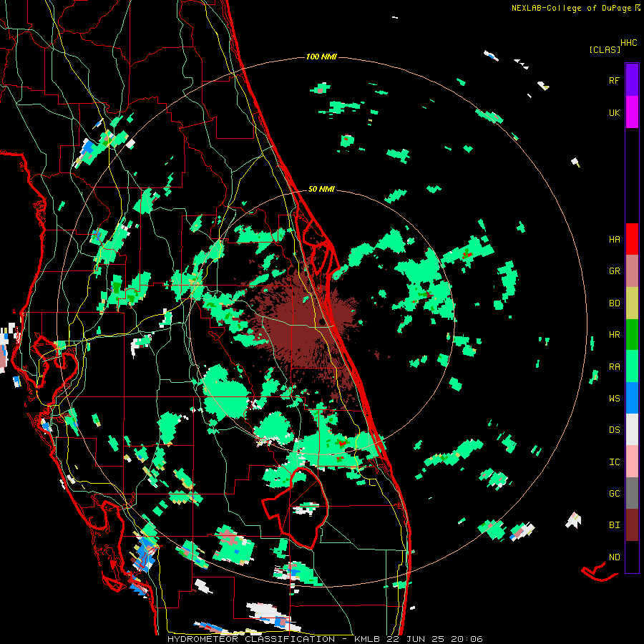The image size is (644, 644).
Task: Click the NEXLAB-College of DuPage title
Action: (x=571, y=8)
